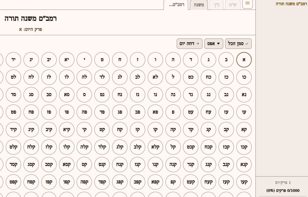
Task: Toggle chapter קה circle
Action: 173,129
